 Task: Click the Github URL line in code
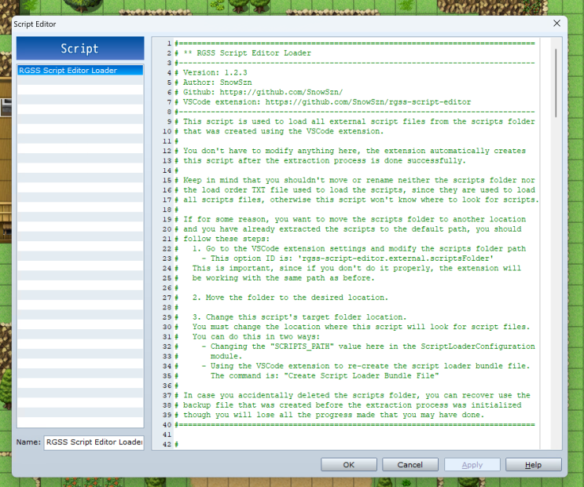pyautogui.click(x=259, y=92)
